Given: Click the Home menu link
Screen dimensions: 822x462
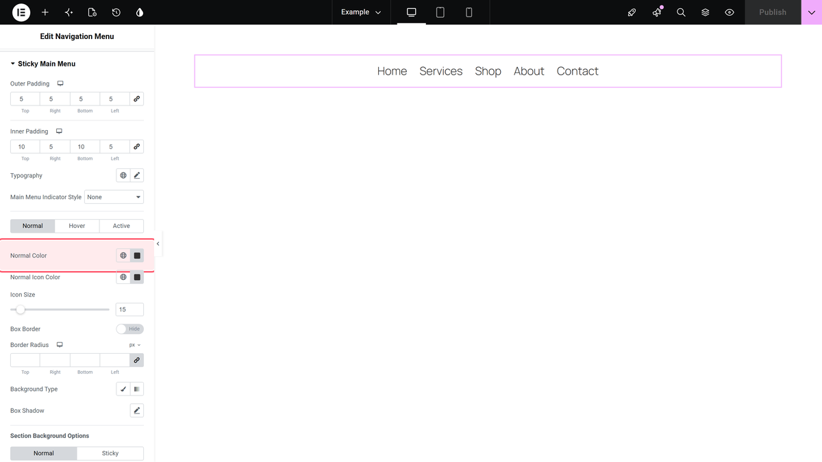Looking at the screenshot, I should [x=392, y=71].
